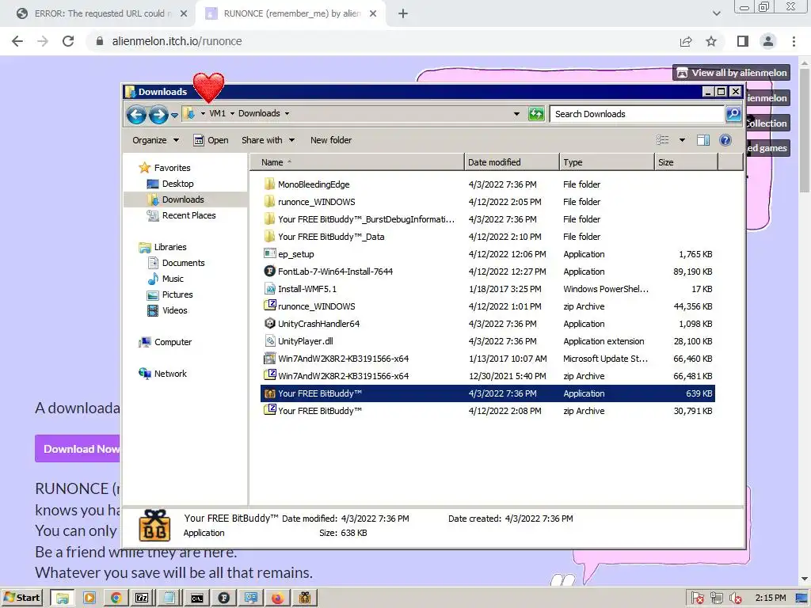Sort by the Type column header
811x608 pixels.
[607, 162]
